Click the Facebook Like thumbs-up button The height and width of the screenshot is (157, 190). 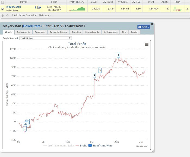coord(144,27)
